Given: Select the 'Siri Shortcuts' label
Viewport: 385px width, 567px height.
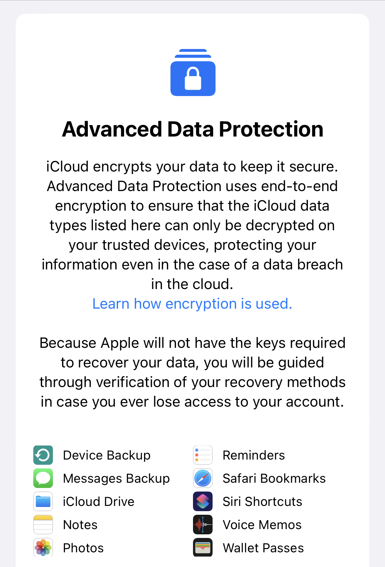Looking at the screenshot, I should click(263, 502).
